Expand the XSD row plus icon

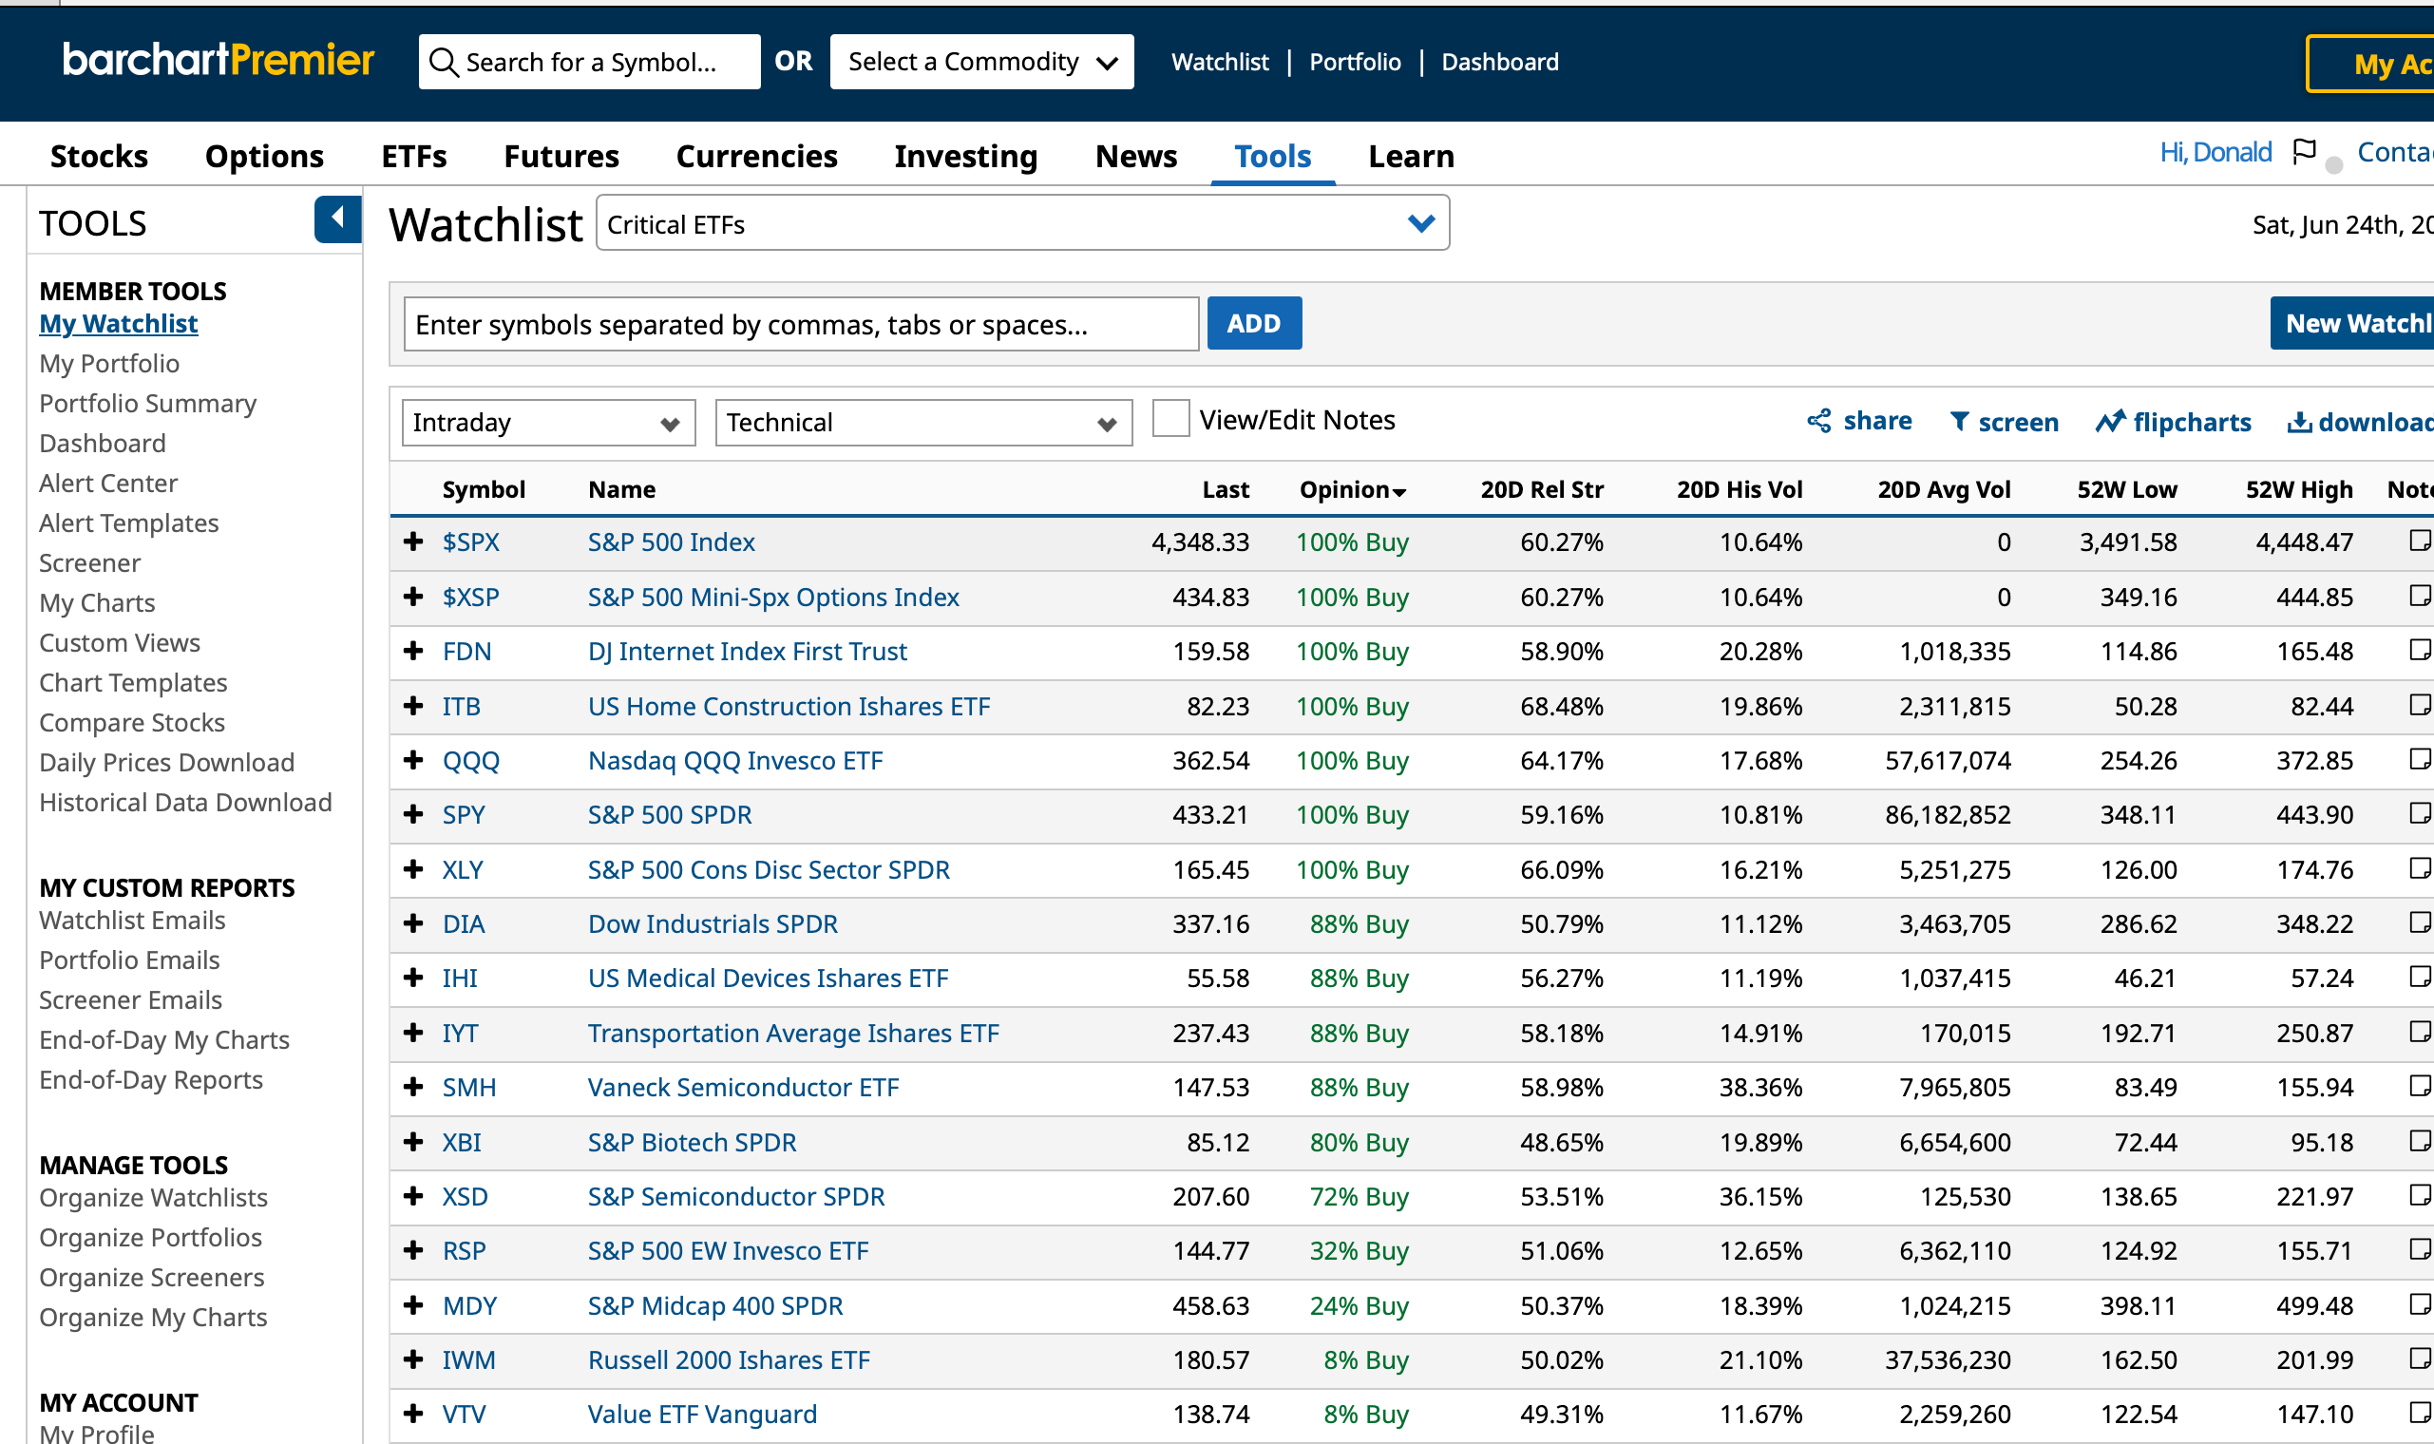pyautogui.click(x=413, y=1195)
